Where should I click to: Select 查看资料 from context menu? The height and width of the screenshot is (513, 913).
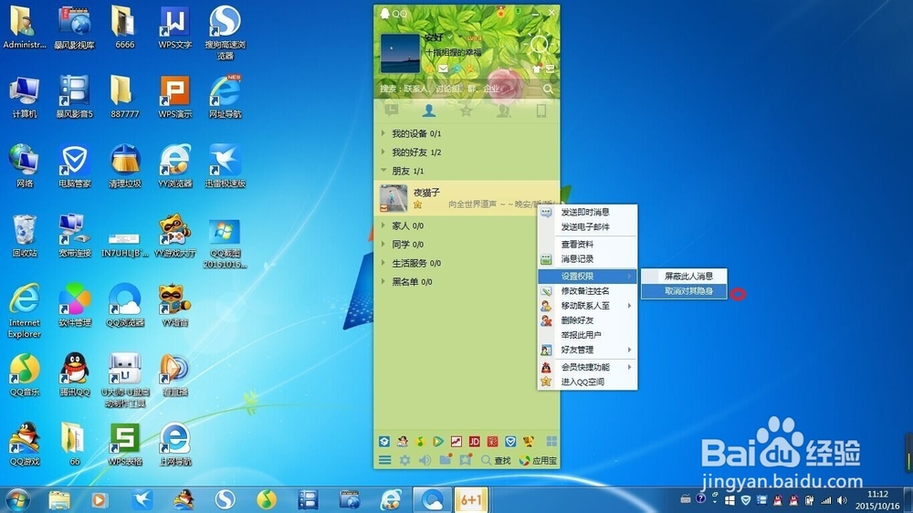(587, 244)
